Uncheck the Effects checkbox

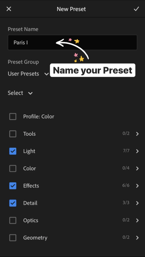pos(13,186)
